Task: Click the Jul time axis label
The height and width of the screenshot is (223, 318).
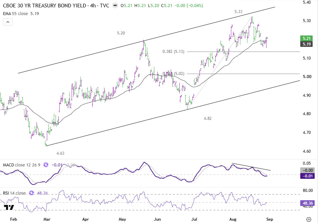Action: (194, 219)
